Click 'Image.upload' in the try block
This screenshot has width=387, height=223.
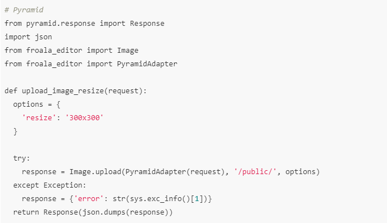click(x=95, y=172)
